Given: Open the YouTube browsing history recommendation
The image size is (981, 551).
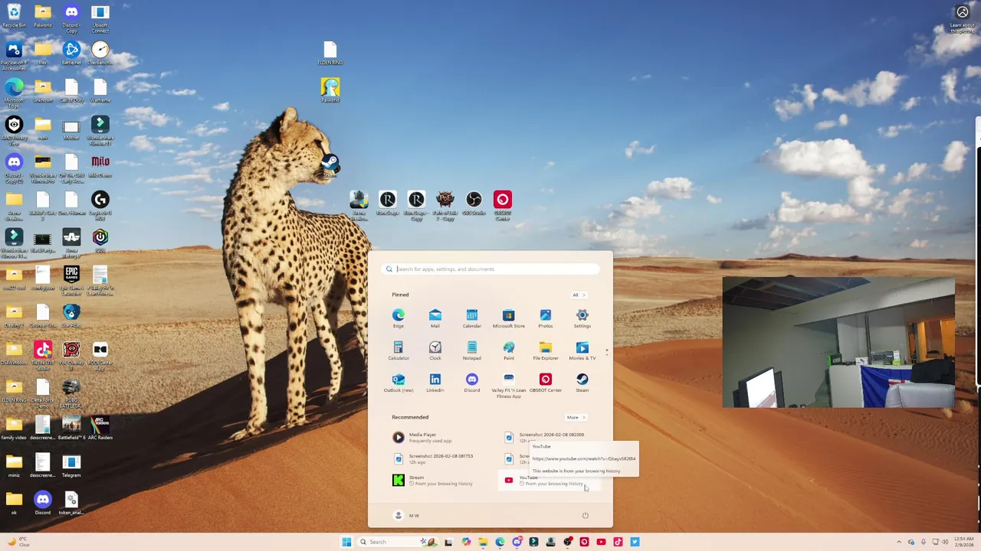Looking at the screenshot, I should (x=550, y=480).
